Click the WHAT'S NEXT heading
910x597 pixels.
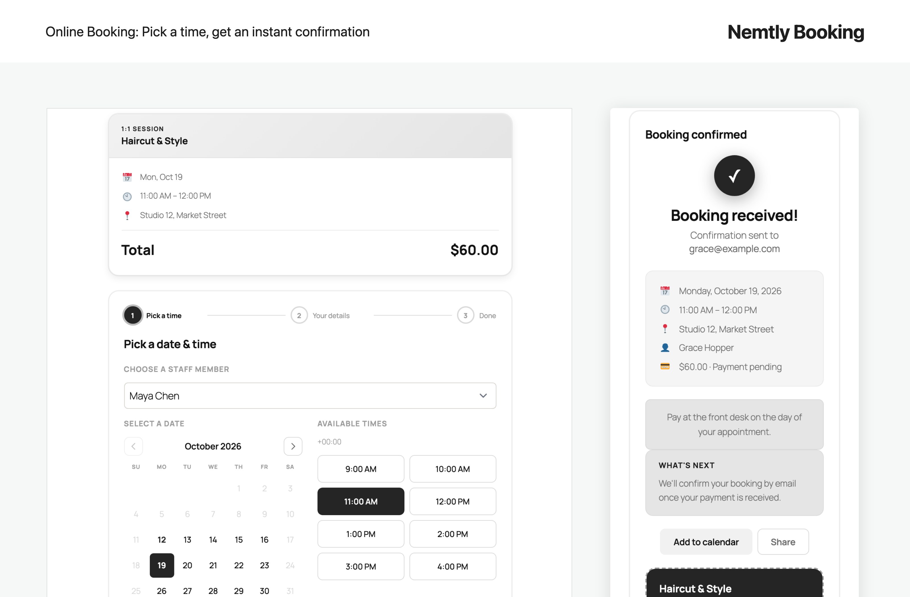tap(686, 465)
